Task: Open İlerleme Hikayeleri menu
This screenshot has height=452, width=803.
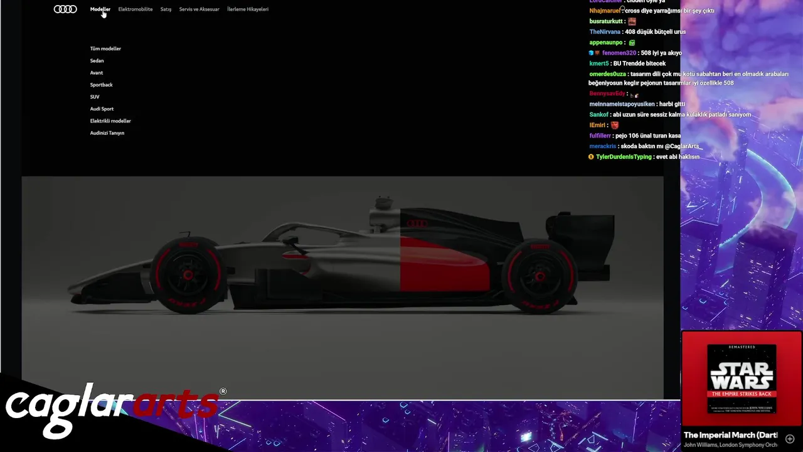Action: [x=248, y=9]
